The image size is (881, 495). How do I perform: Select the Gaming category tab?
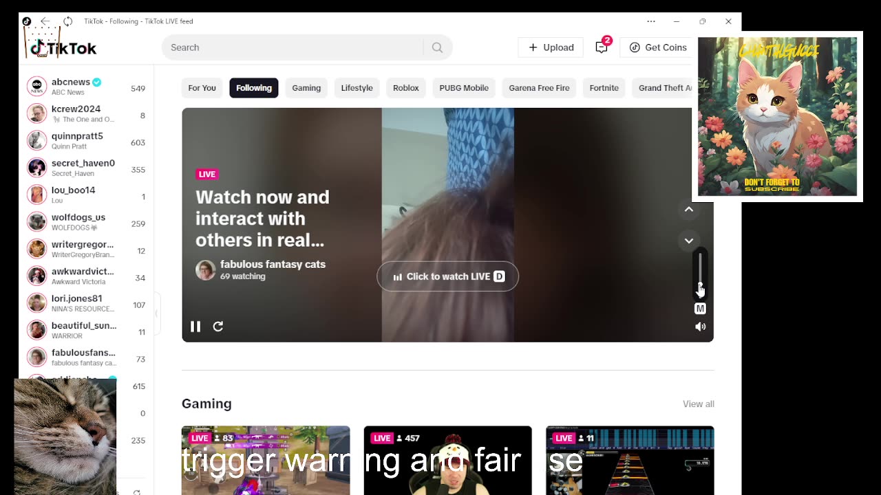pos(306,88)
